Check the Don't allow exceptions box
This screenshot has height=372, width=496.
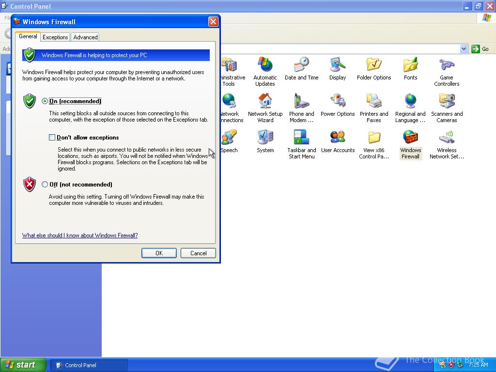point(52,137)
